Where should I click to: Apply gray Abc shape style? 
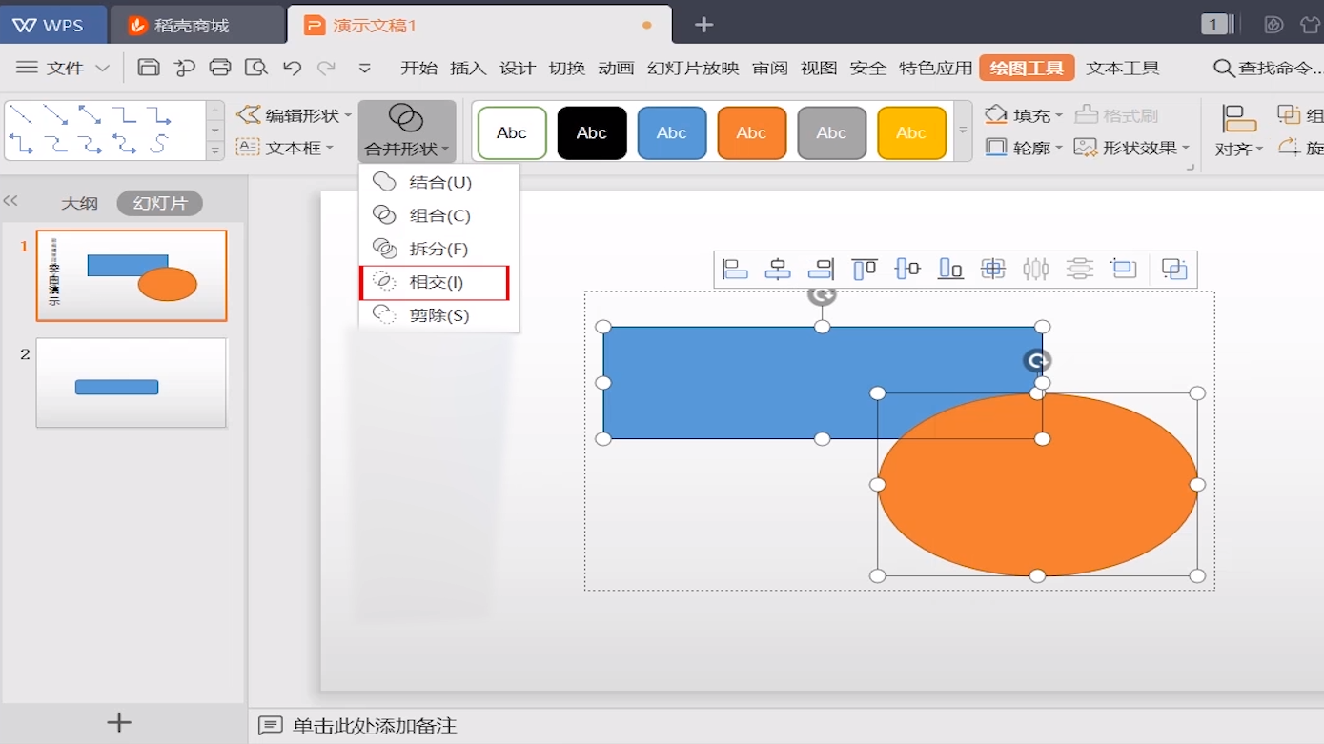coord(832,132)
